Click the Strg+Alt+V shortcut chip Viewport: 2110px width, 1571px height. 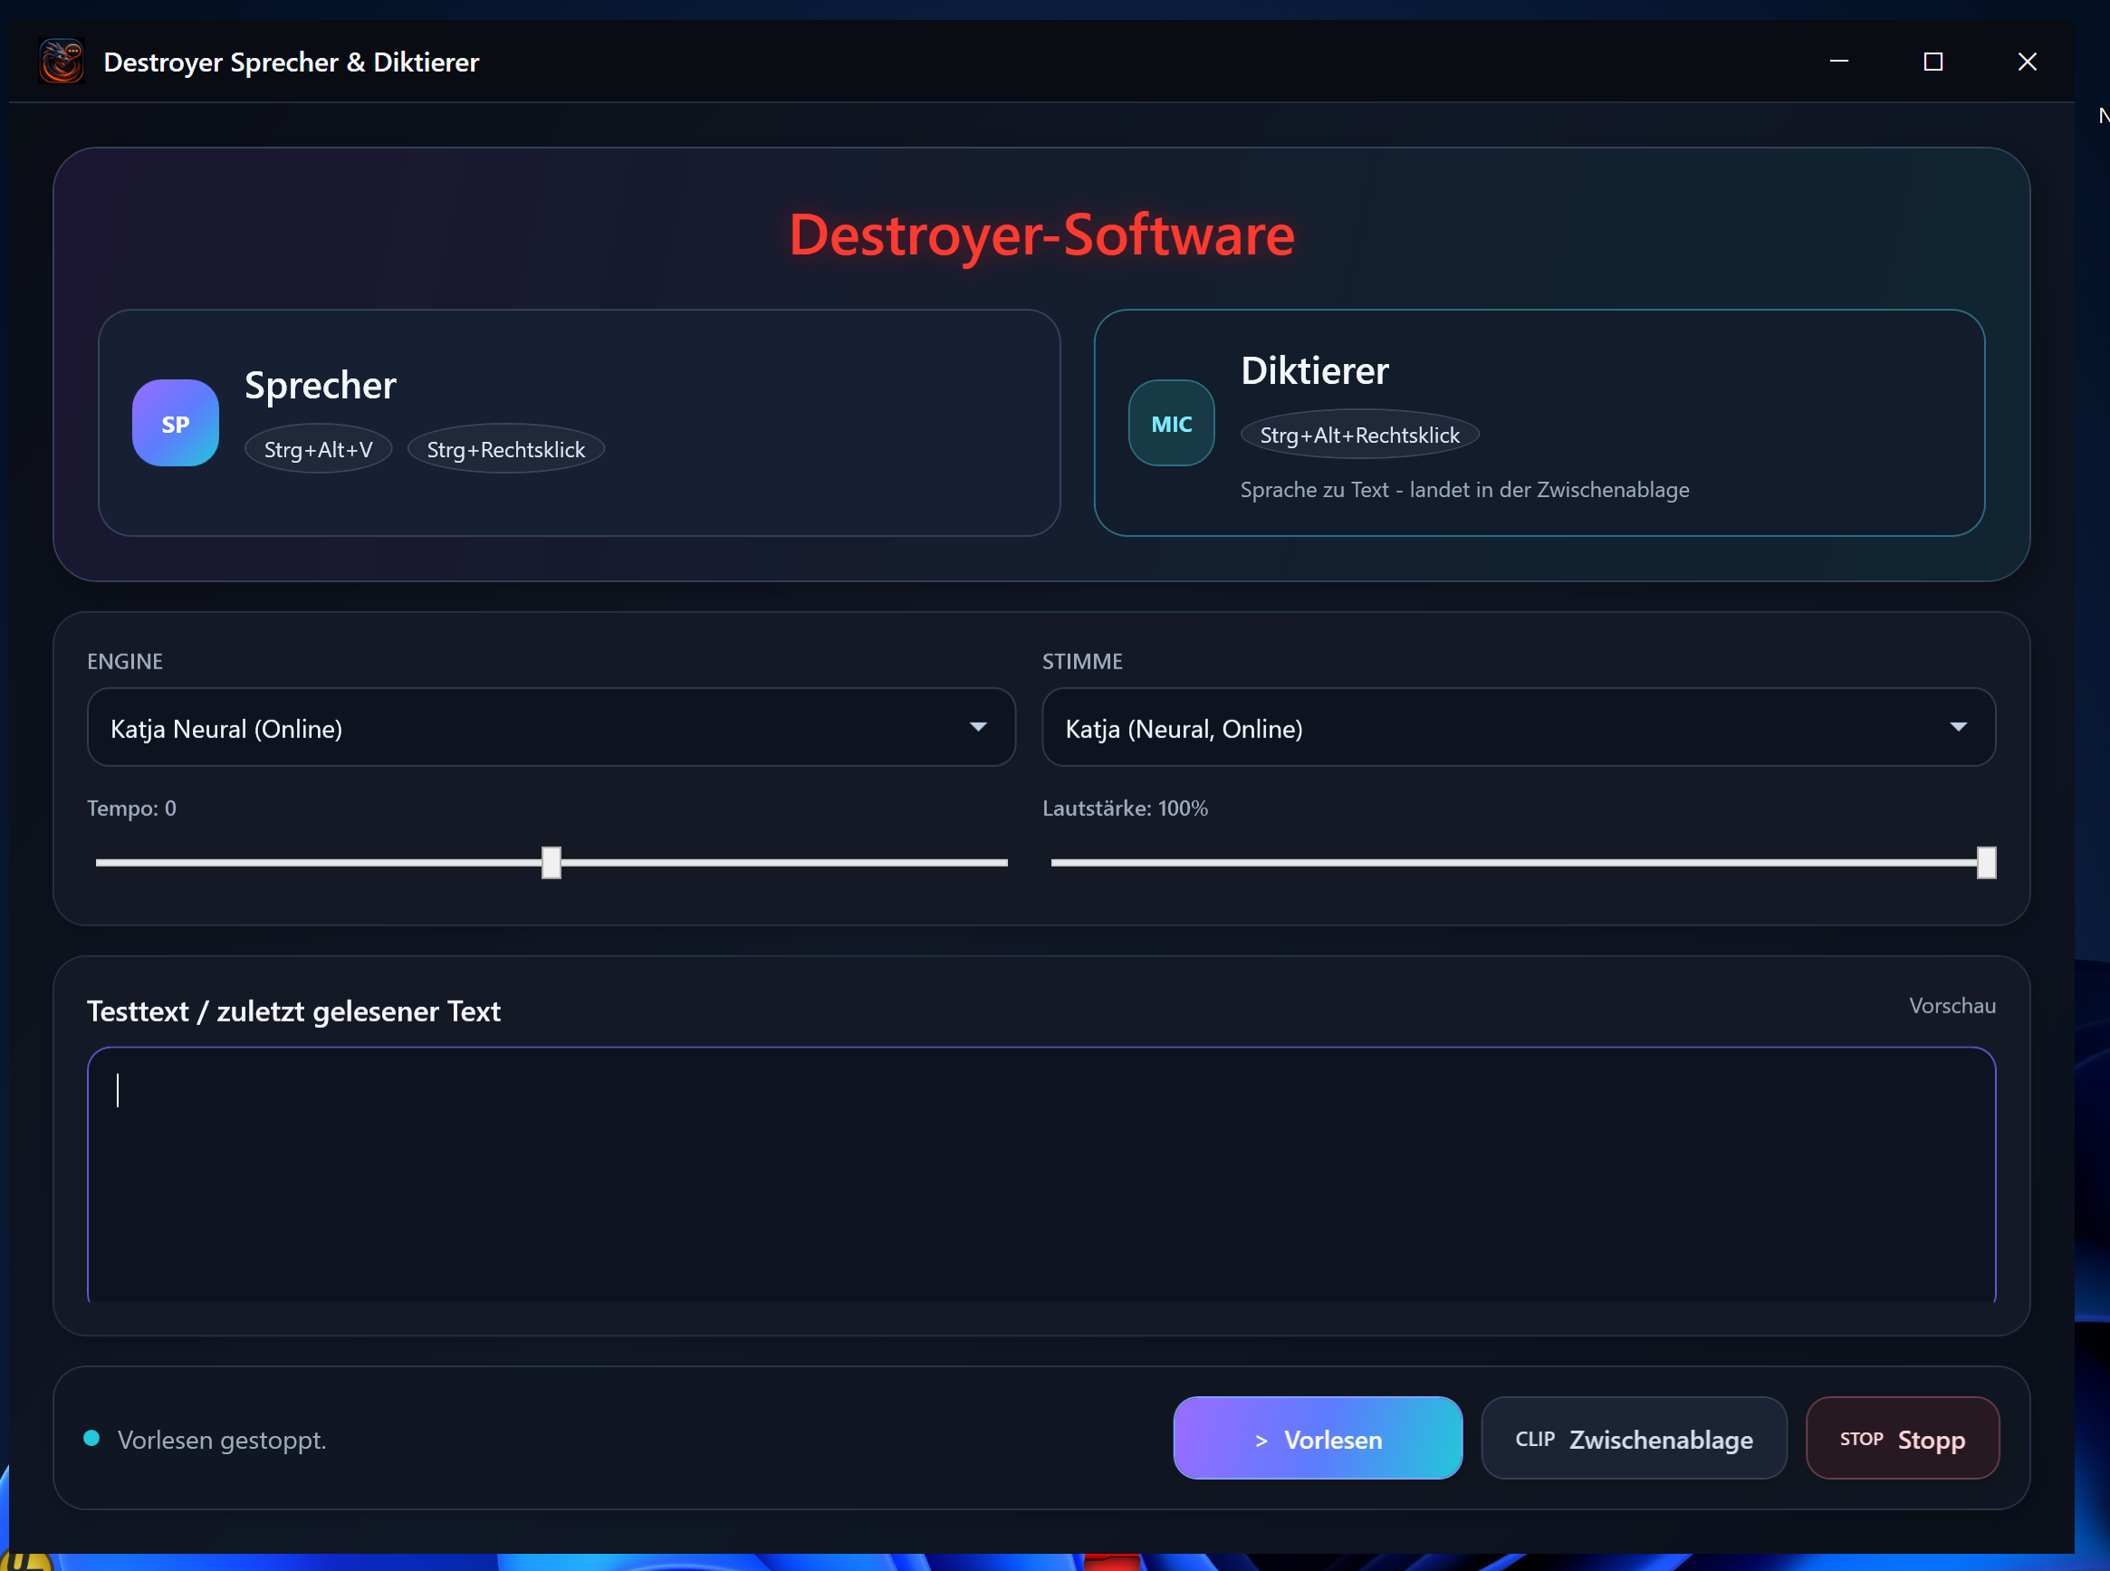(318, 450)
